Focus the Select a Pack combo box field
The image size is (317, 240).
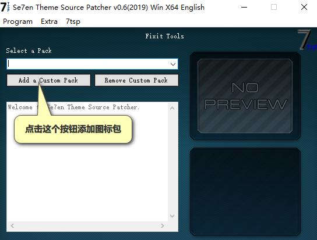[x=92, y=64]
